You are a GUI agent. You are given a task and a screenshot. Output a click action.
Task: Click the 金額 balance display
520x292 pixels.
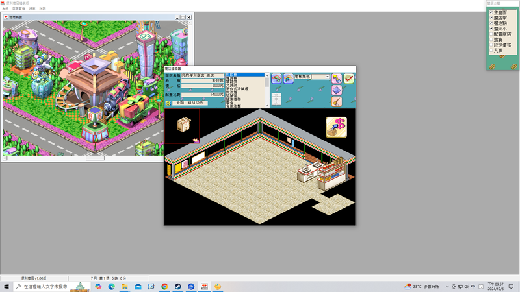190,103
